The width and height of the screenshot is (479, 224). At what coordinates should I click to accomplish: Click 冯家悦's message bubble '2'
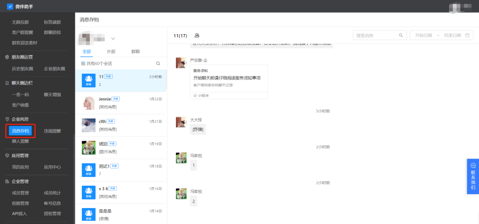[x=193, y=202]
